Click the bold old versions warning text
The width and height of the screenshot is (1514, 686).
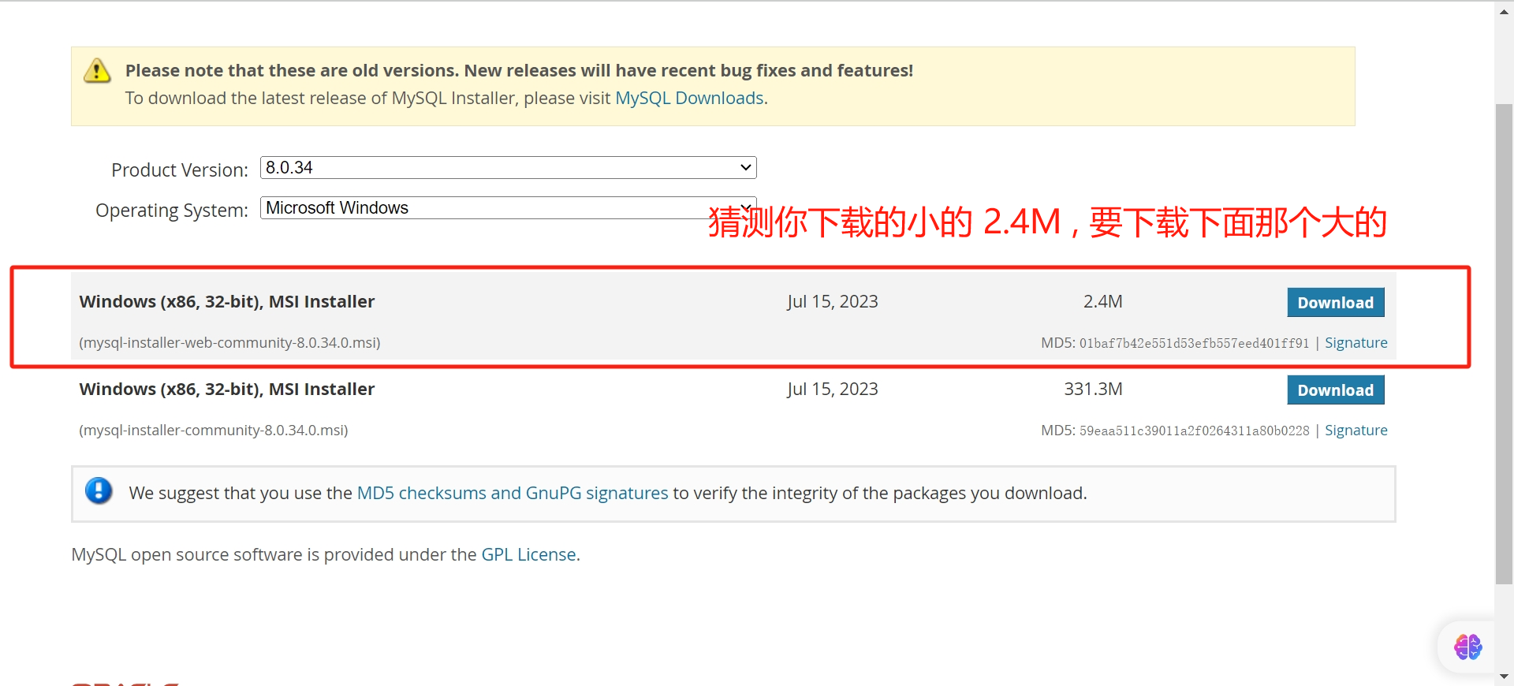(x=519, y=71)
